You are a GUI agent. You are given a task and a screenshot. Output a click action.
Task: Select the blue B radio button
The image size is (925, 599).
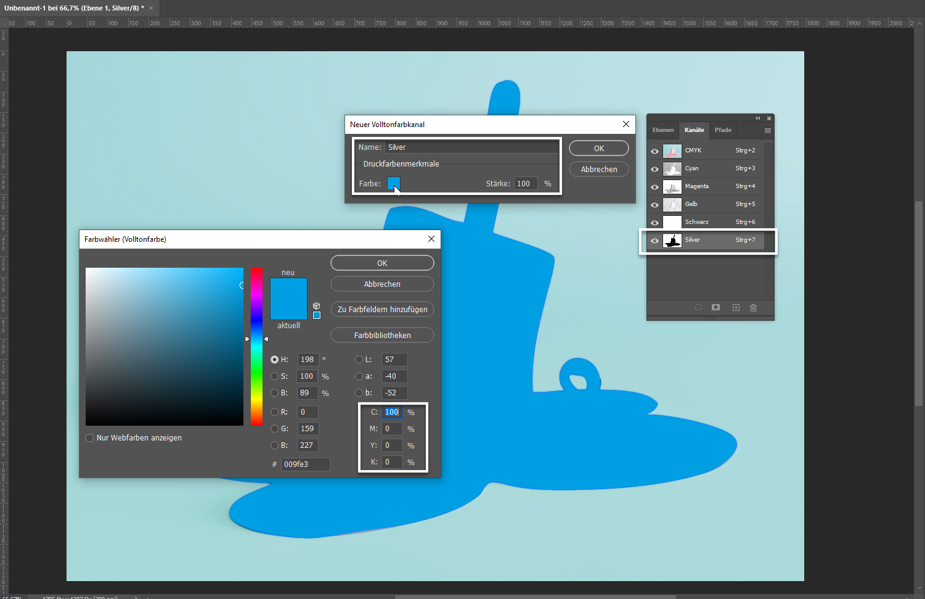274,445
